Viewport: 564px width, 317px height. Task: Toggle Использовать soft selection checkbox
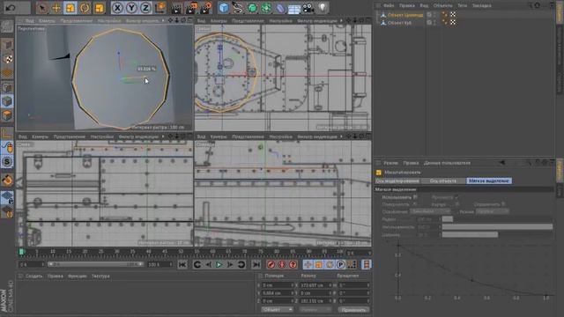[415, 197]
